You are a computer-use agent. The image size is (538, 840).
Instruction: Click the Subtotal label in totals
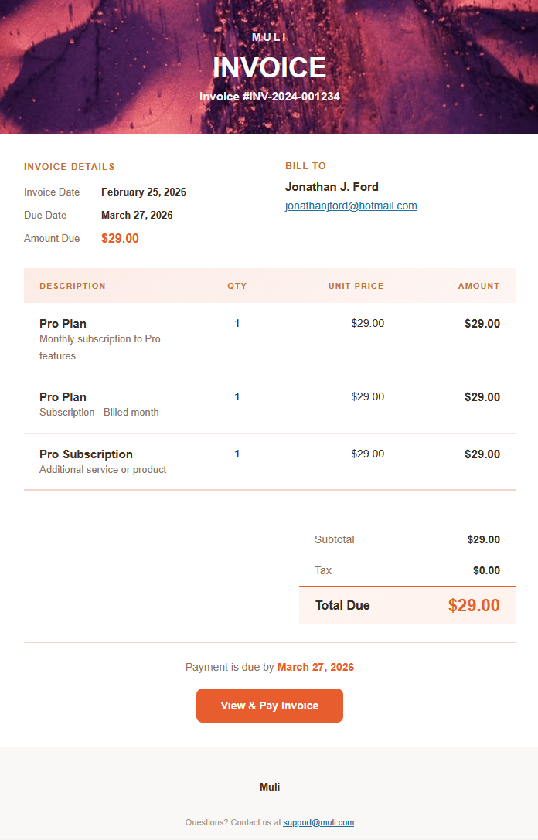tap(334, 539)
